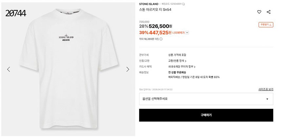Click the share icon
Image resolution: width=282 pixels, height=137 pixels.
click(269, 12)
